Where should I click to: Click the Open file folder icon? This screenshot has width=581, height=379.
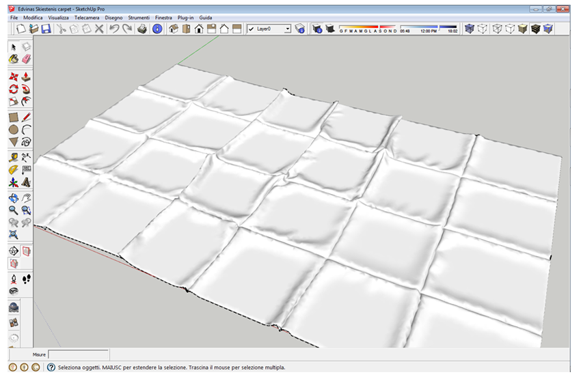point(33,29)
